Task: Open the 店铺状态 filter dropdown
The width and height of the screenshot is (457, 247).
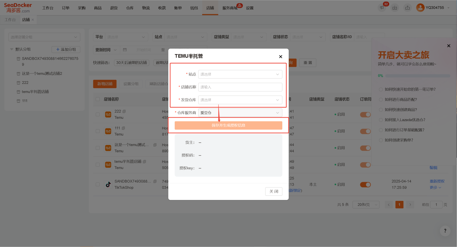Action: (307, 37)
